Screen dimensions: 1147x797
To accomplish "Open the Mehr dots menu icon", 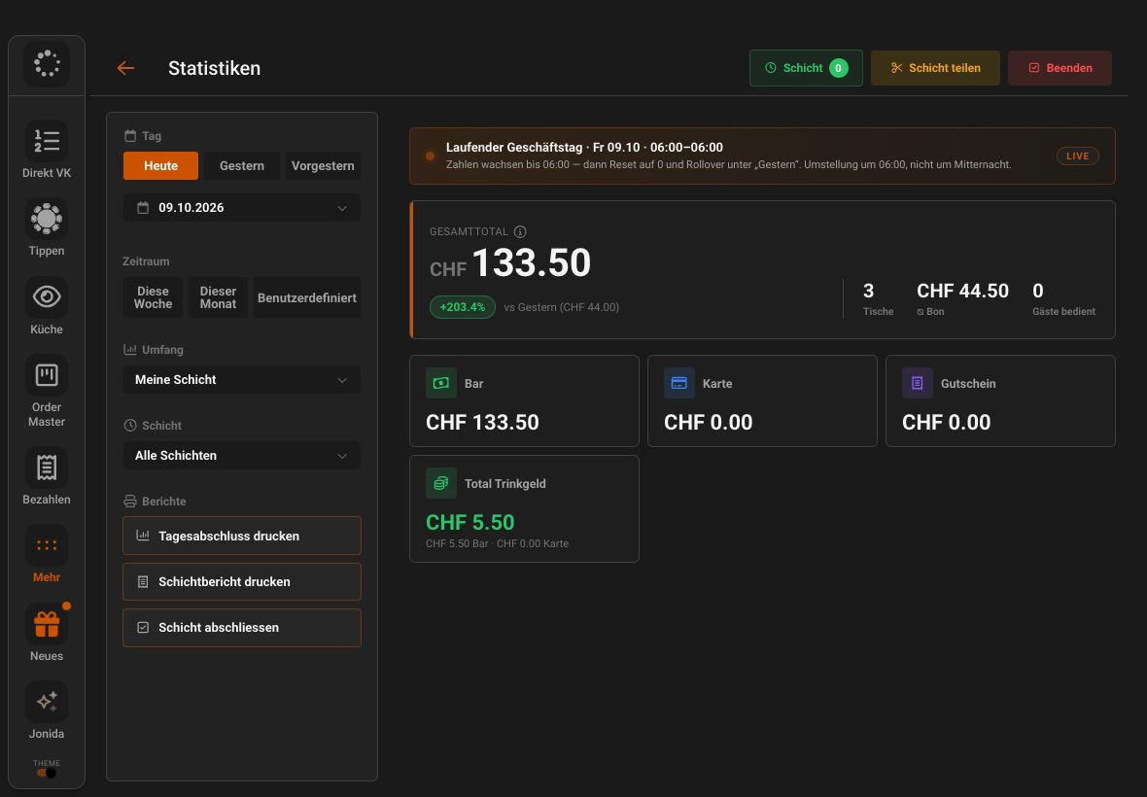I will 47,545.
